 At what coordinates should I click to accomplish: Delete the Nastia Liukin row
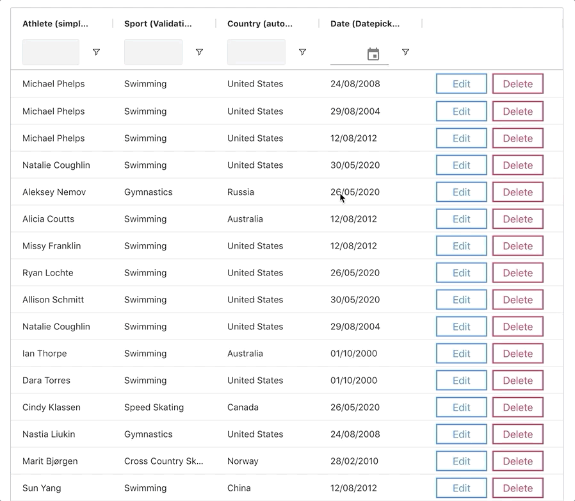[x=518, y=434]
